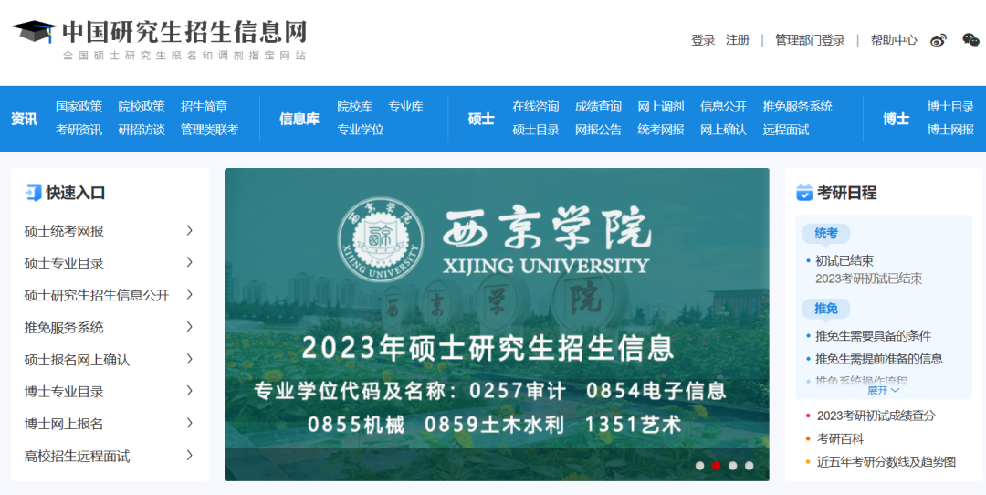Select the second red carousel dot
This screenshot has width=986, height=495.
point(716,466)
